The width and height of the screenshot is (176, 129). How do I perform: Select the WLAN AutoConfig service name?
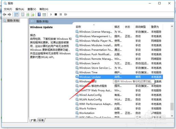(90, 99)
